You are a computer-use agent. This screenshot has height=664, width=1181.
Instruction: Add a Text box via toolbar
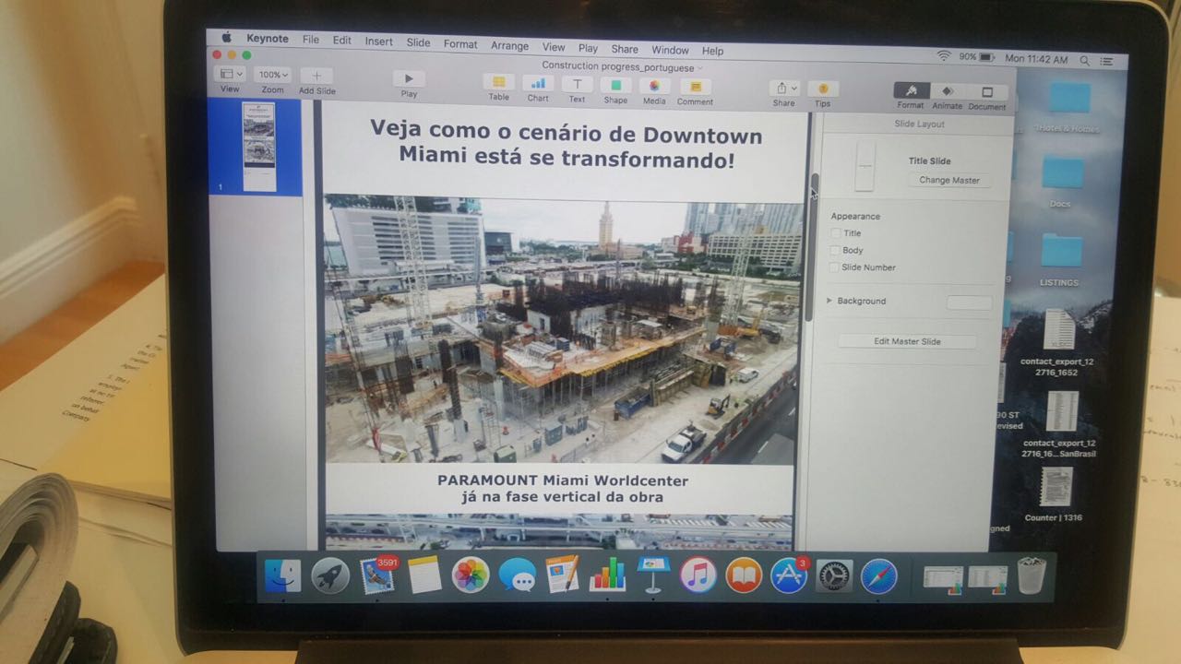click(x=577, y=84)
